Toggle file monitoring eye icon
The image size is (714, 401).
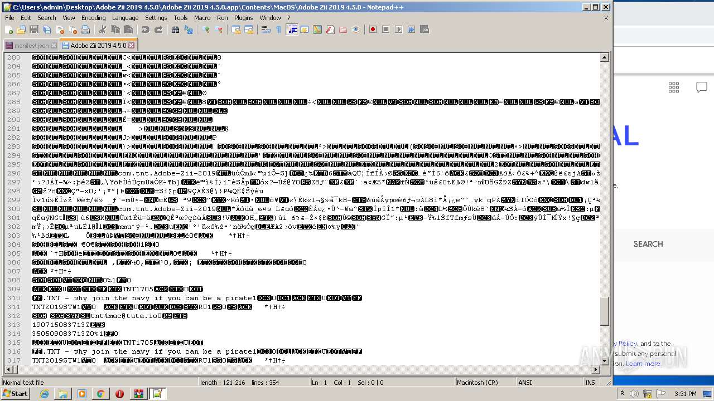tap(356, 30)
